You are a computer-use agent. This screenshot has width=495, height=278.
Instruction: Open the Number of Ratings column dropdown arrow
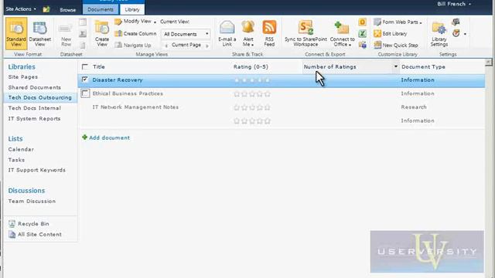[x=395, y=66]
